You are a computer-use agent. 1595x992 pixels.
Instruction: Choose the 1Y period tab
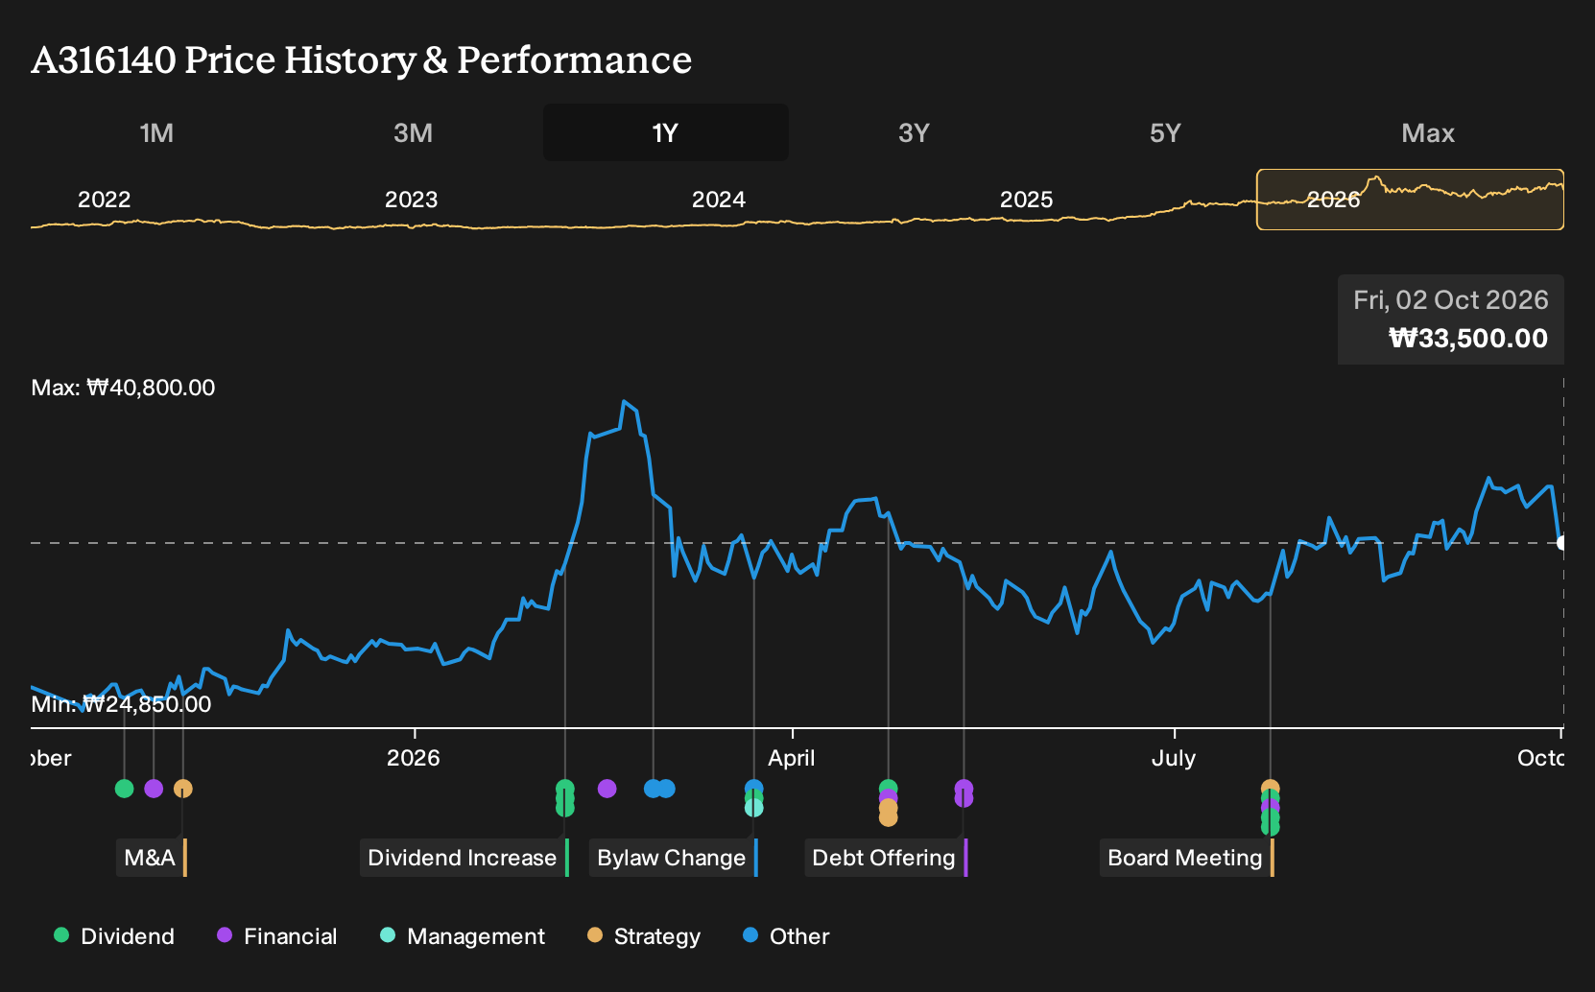[x=665, y=132]
